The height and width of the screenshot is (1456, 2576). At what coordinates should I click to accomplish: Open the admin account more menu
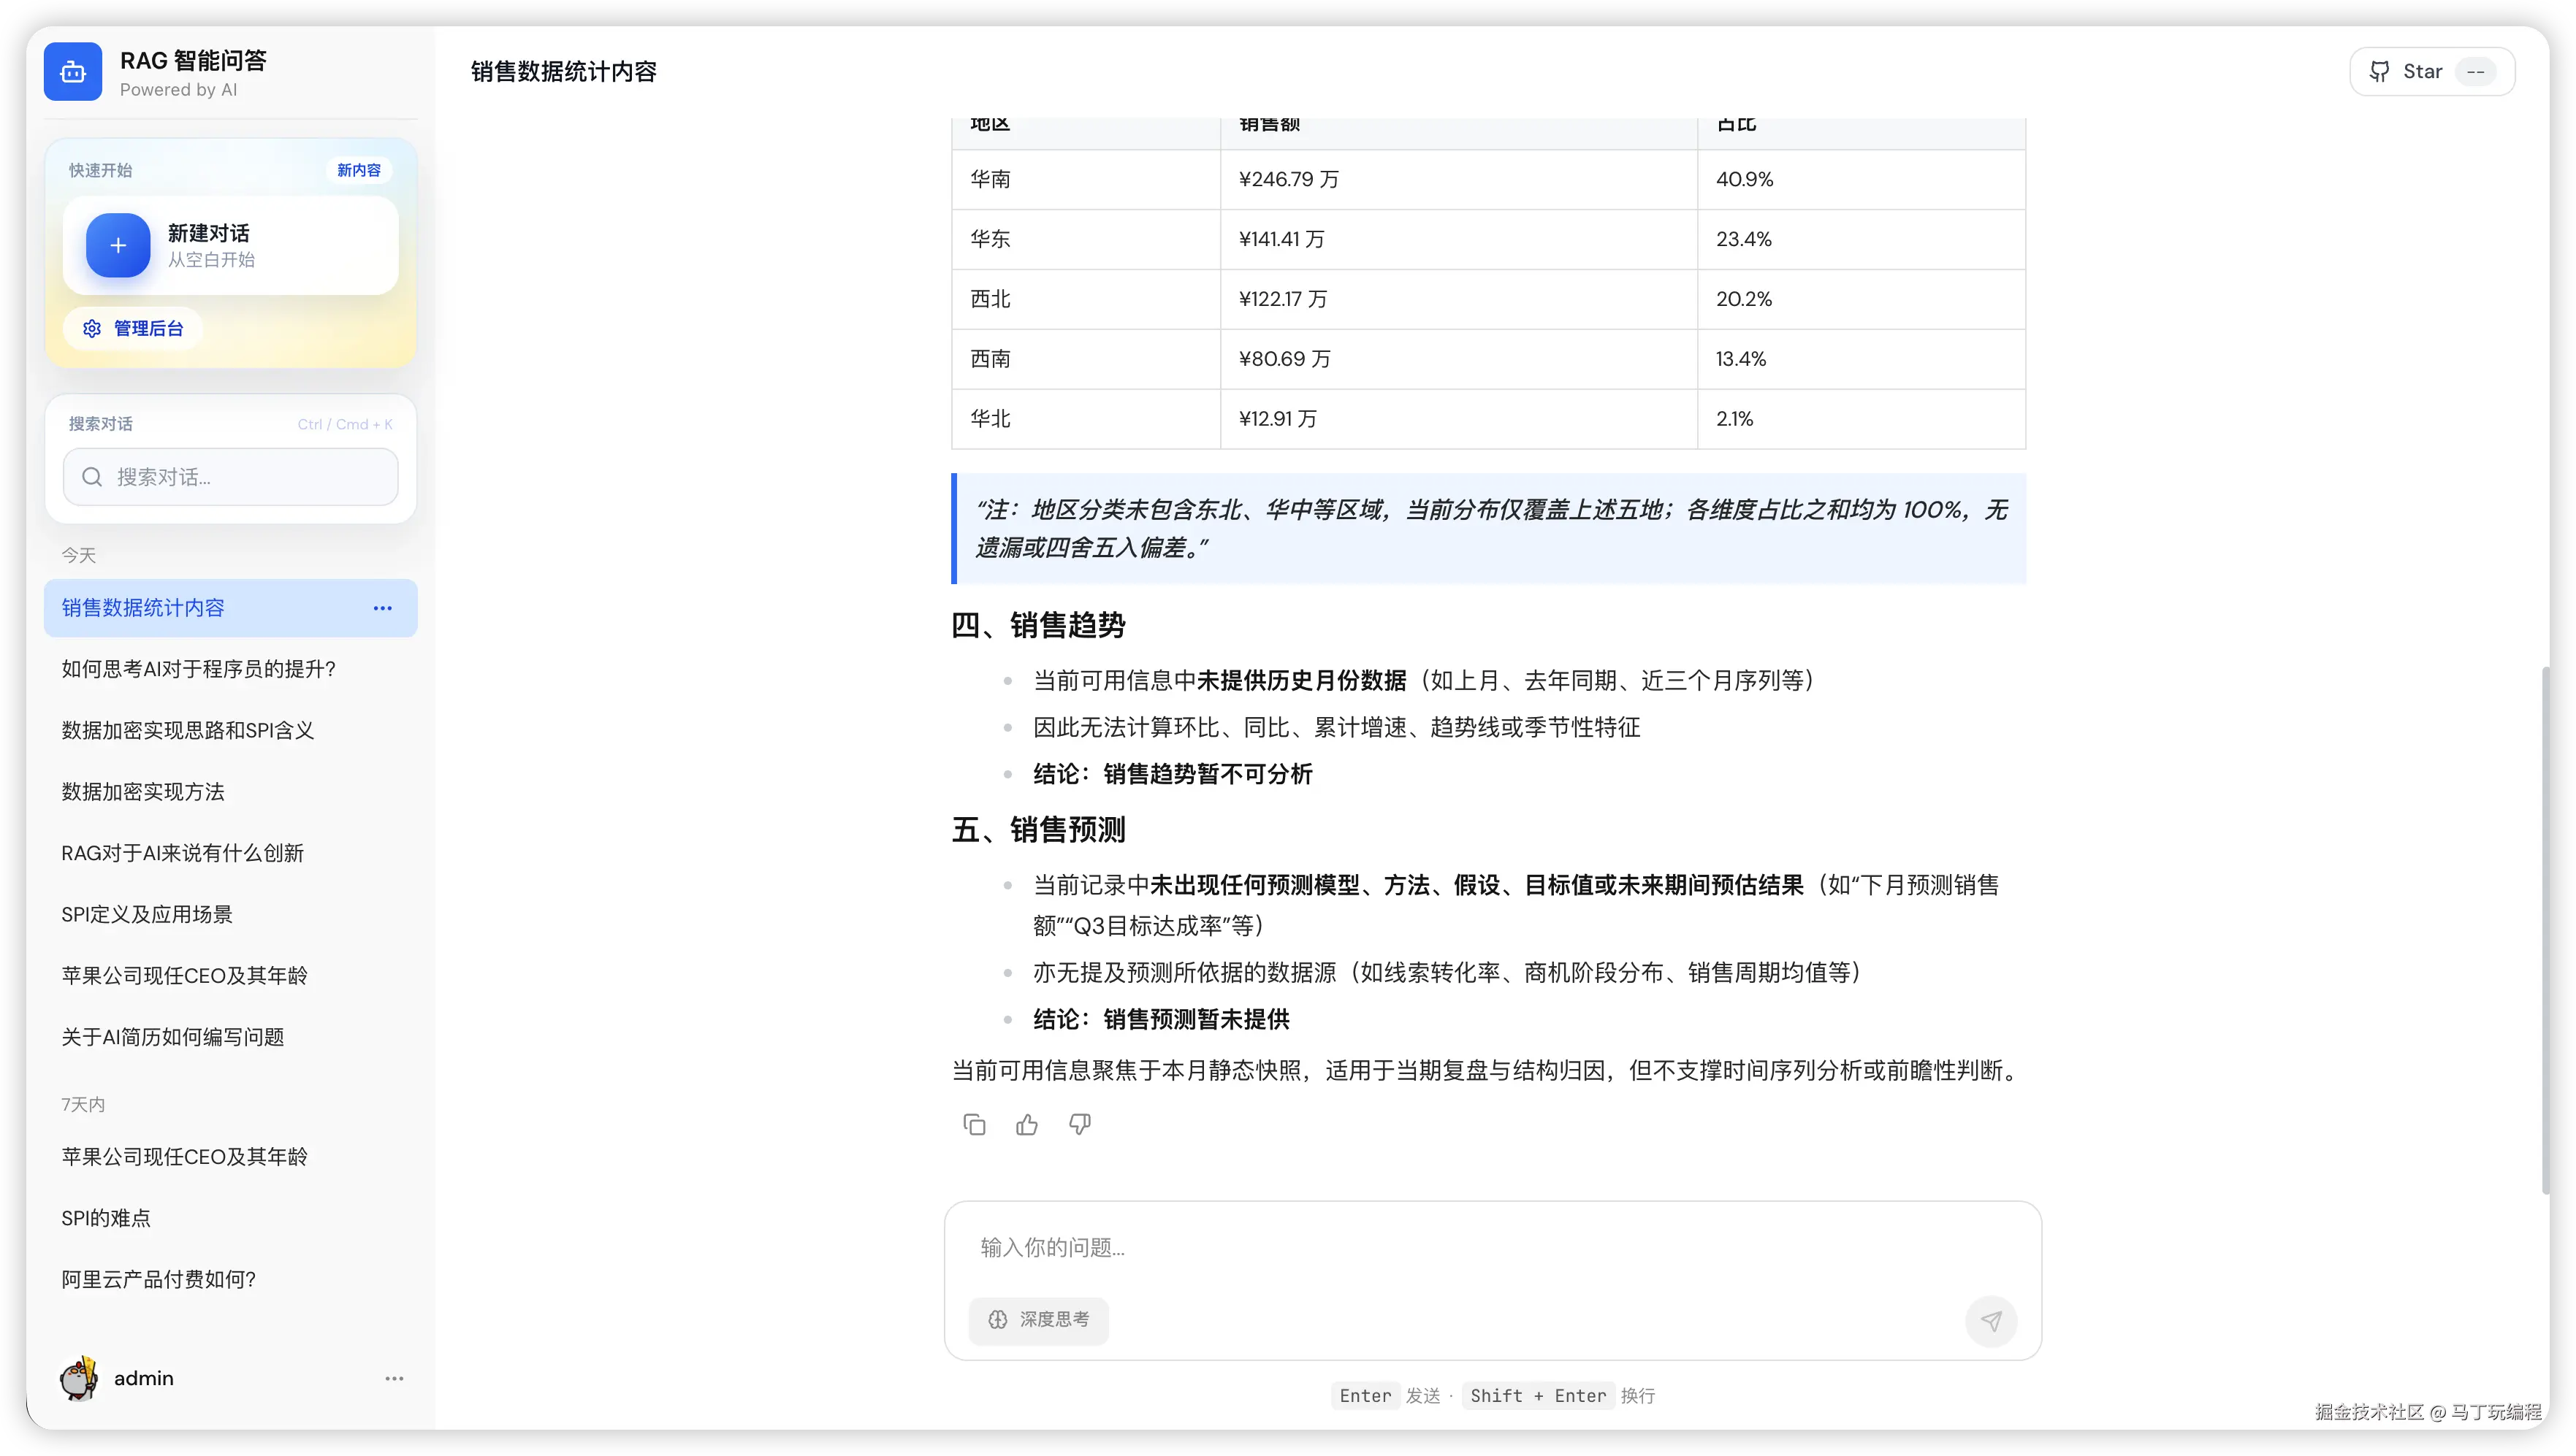(395, 1378)
